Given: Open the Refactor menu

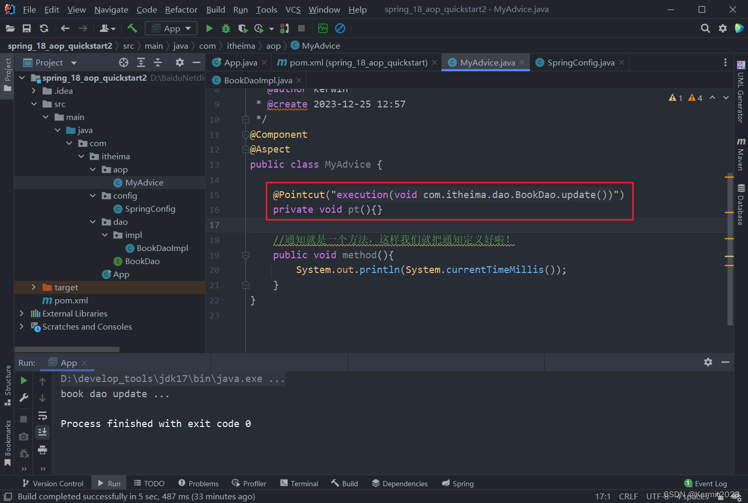Looking at the screenshot, I should (181, 9).
